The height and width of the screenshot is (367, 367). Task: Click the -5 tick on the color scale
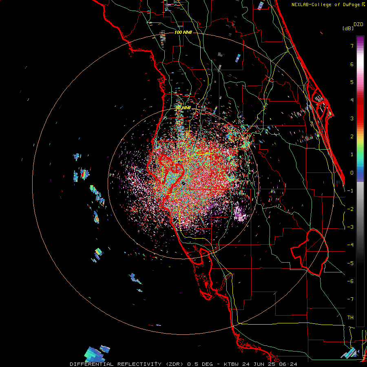pos(350,263)
